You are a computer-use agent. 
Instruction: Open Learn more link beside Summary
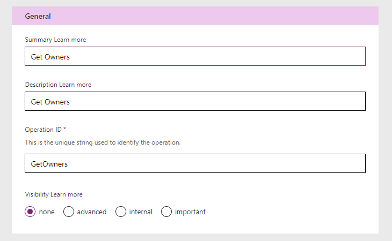(x=70, y=40)
